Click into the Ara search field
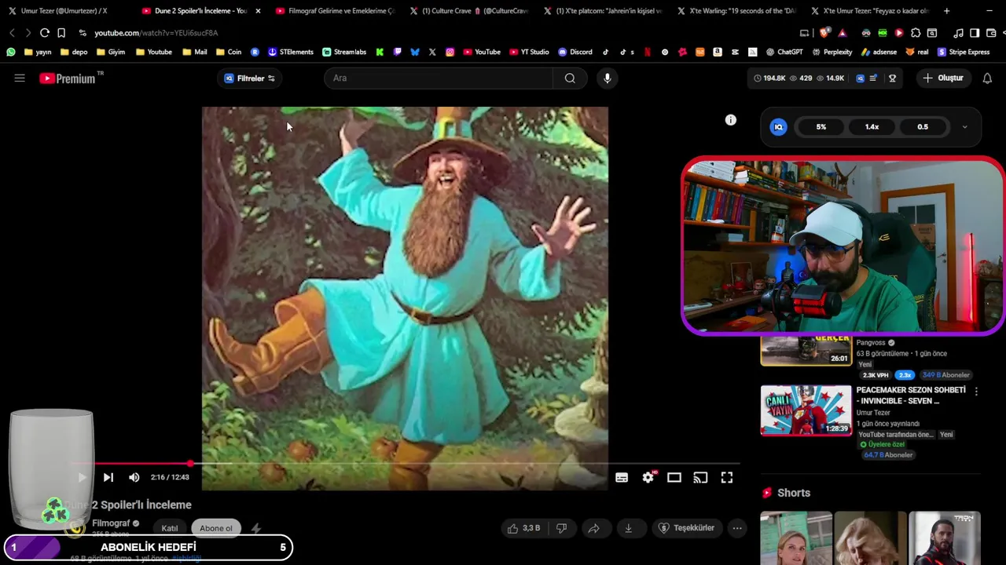Viewport: 1006px width, 565px height. pyautogui.click(x=439, y=78)
